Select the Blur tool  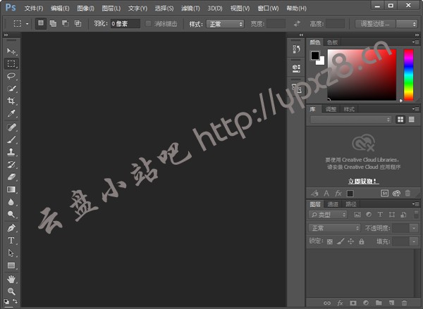(11, 202)
